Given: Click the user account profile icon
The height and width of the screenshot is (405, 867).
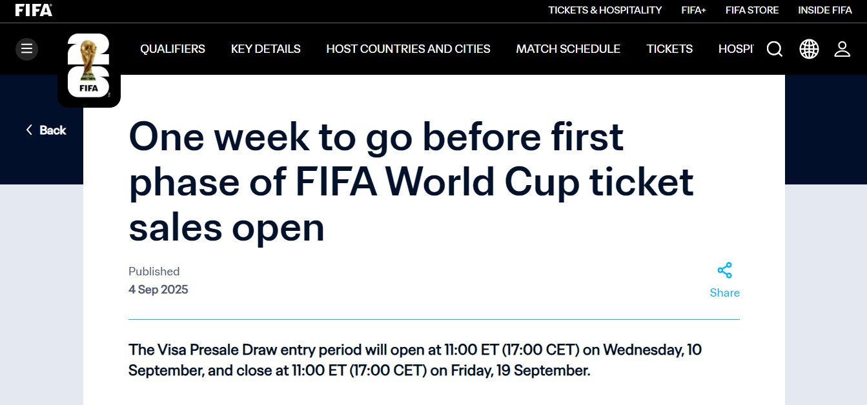Looking at the screenshot, I should pos(842,49).
